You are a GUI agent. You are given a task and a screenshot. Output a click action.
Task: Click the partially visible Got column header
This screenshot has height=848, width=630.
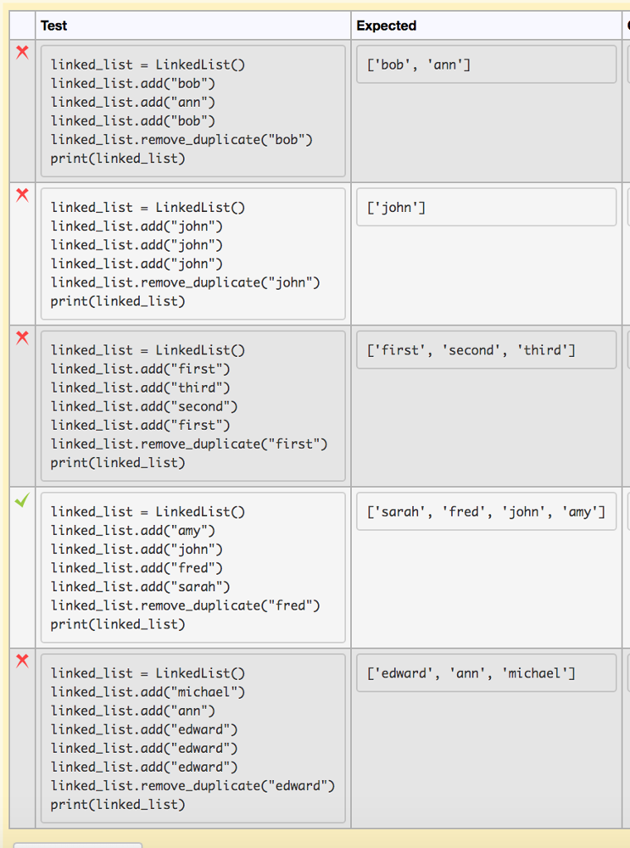pos(627,26)
